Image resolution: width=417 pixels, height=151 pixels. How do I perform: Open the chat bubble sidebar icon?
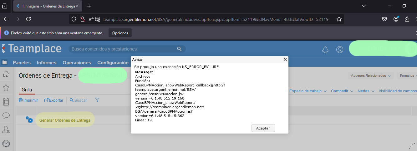coord(6,115)
